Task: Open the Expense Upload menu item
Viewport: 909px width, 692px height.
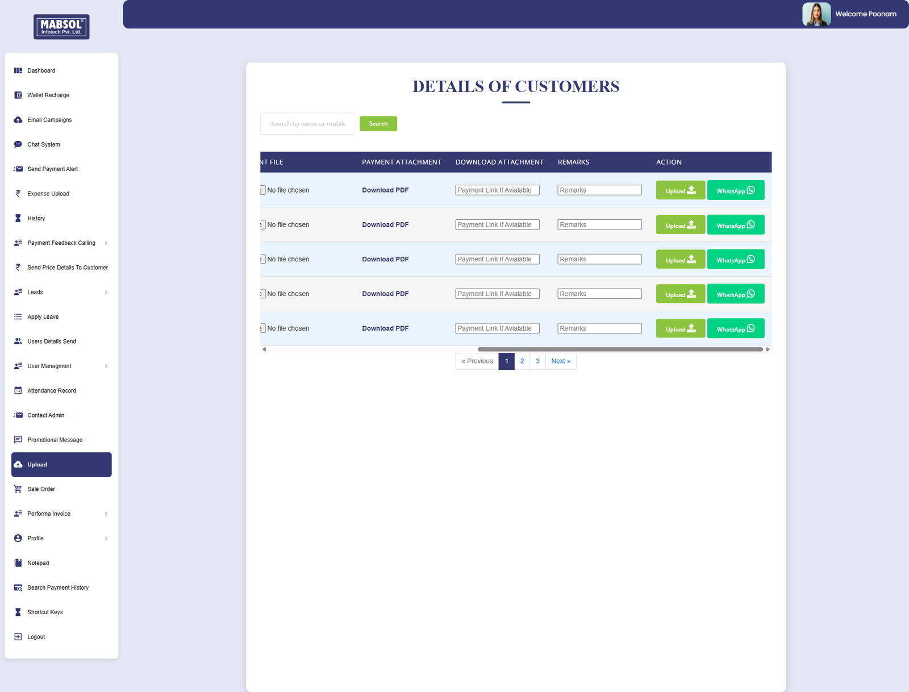Action: pyautogui.click(x=48, y=194)
